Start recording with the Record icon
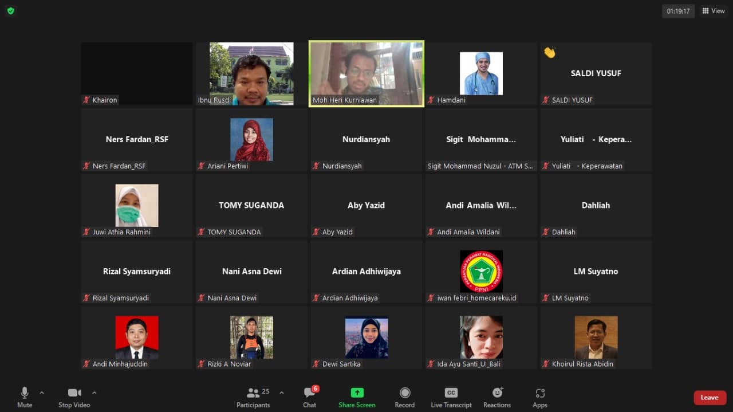 coord(404,398)
